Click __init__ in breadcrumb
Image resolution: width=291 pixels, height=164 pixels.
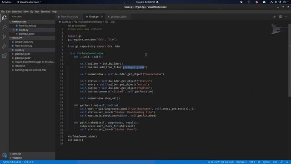click(x=113, y=22)
